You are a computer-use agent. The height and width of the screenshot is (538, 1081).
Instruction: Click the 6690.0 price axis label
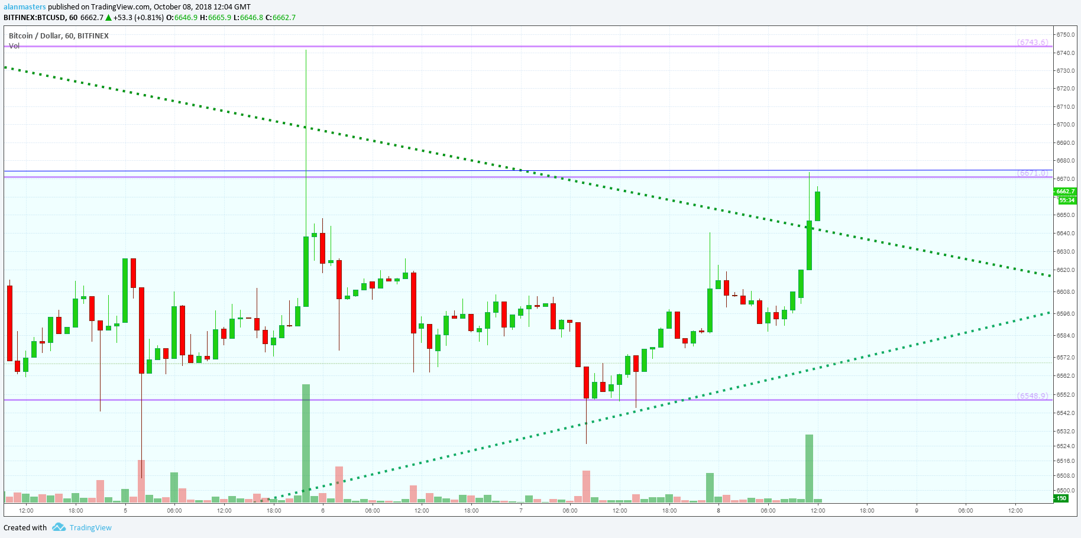click(x=1066, y=143)
